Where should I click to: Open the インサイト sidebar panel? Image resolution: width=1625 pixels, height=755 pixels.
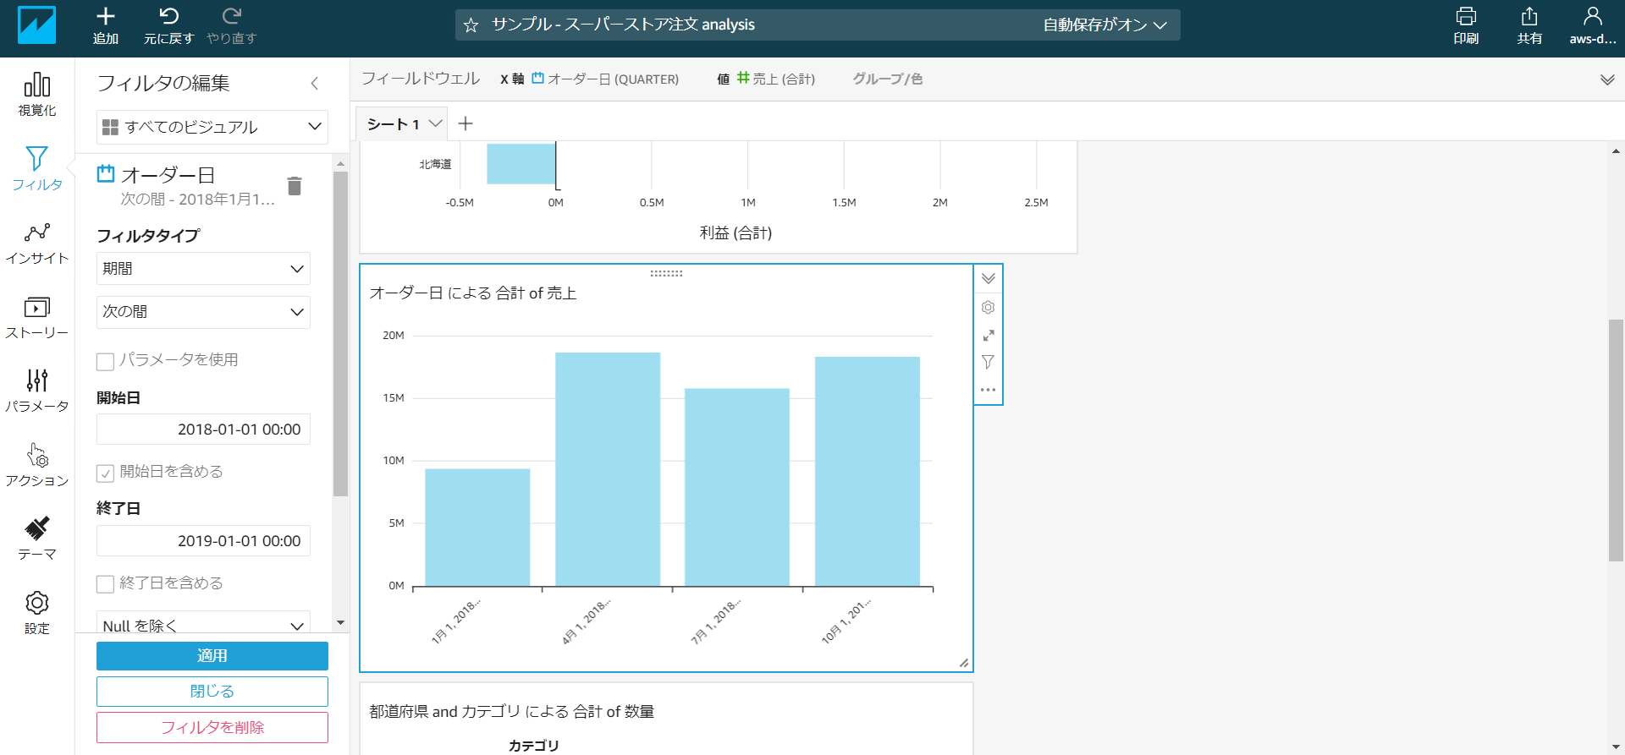pos(37,243)
